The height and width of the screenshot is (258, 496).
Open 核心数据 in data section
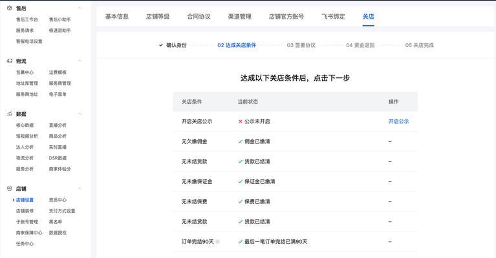point(25,126)
